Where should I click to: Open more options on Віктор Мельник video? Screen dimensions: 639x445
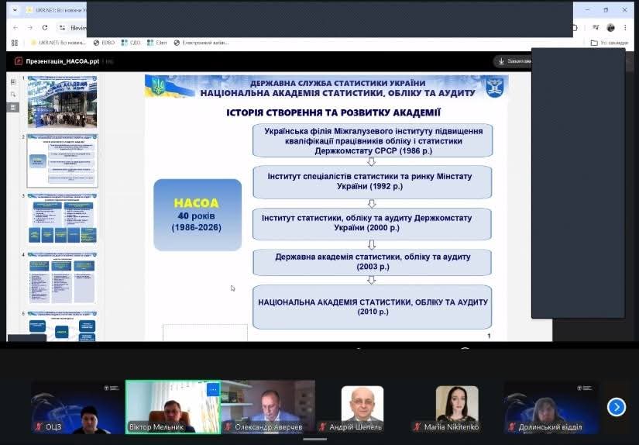pos(212,389)
